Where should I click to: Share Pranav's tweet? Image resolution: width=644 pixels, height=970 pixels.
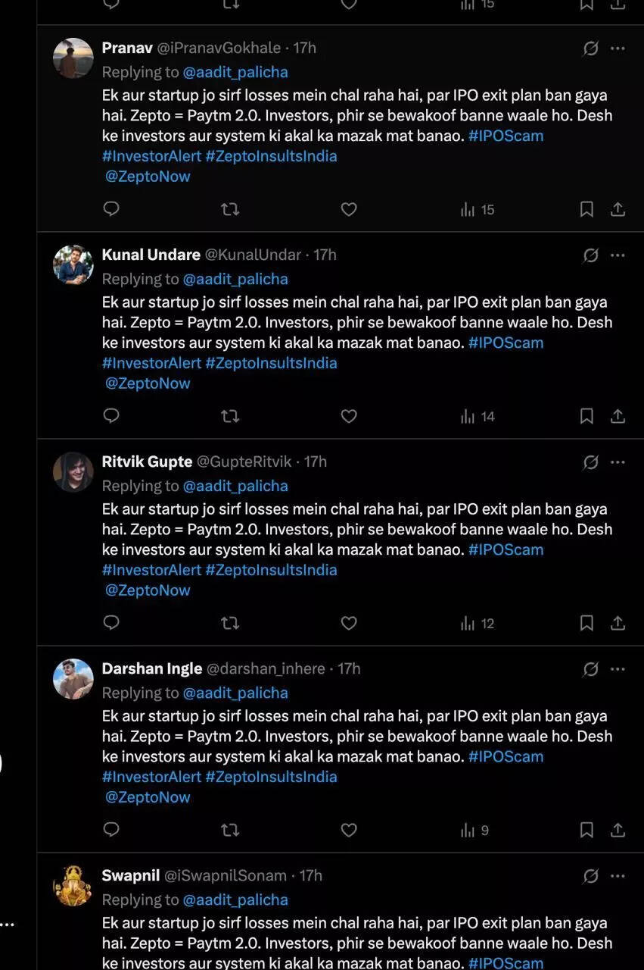[x=618, y=209]
